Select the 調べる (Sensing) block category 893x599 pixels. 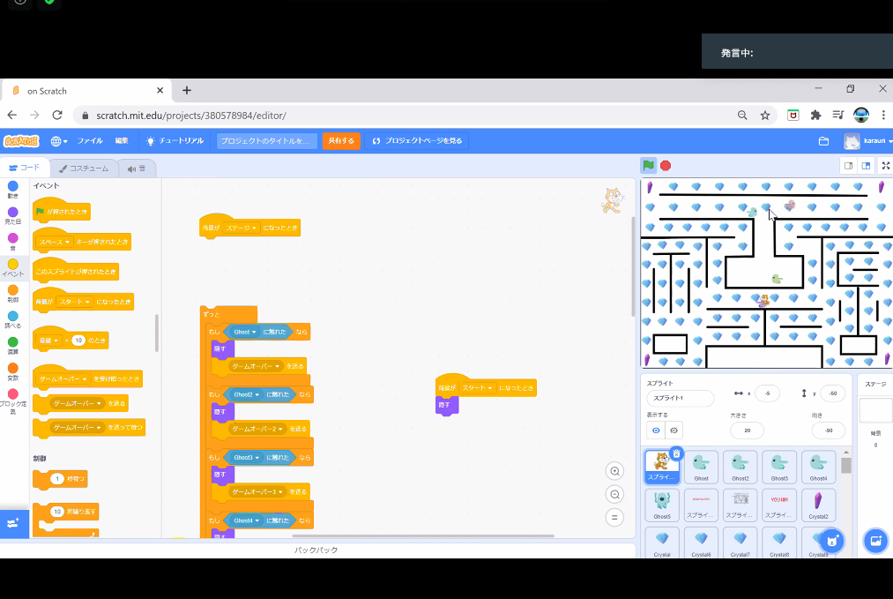[x=13, y=319]
